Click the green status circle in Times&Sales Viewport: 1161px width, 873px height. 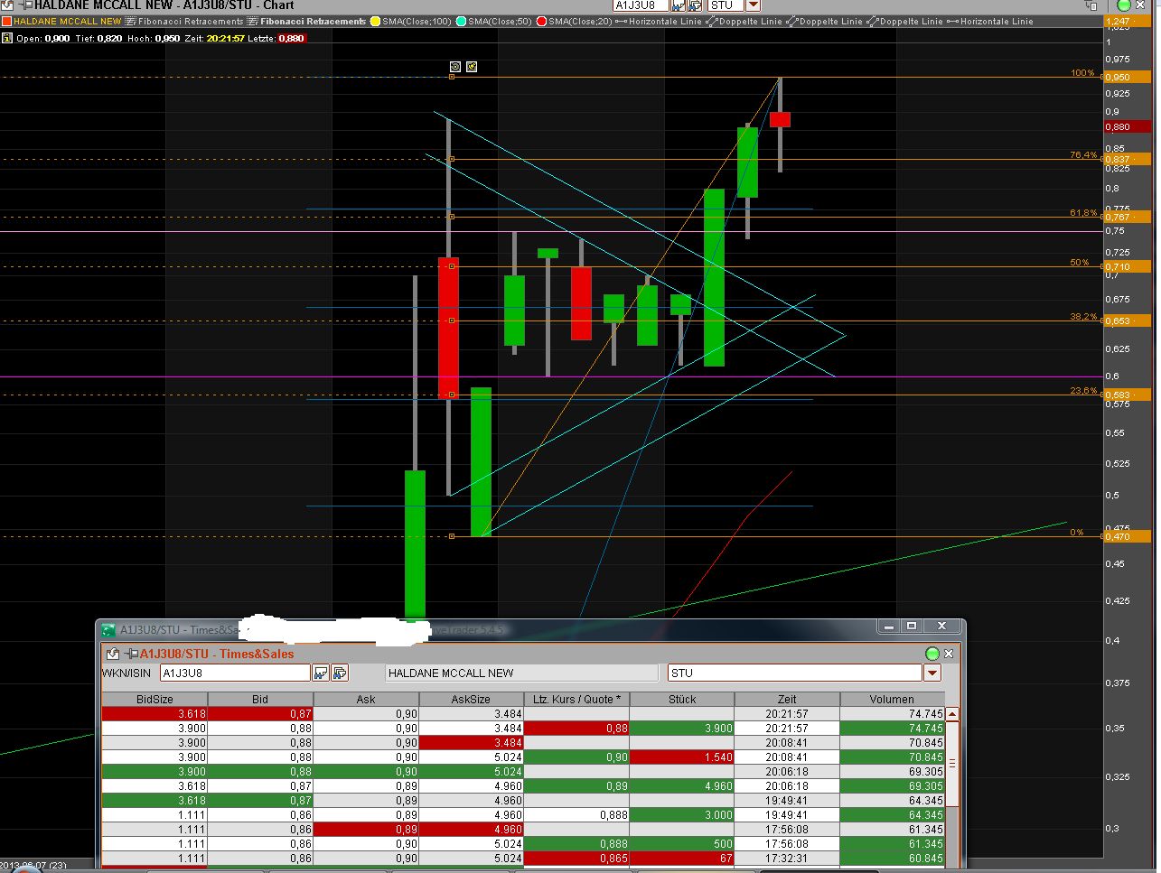932,654
